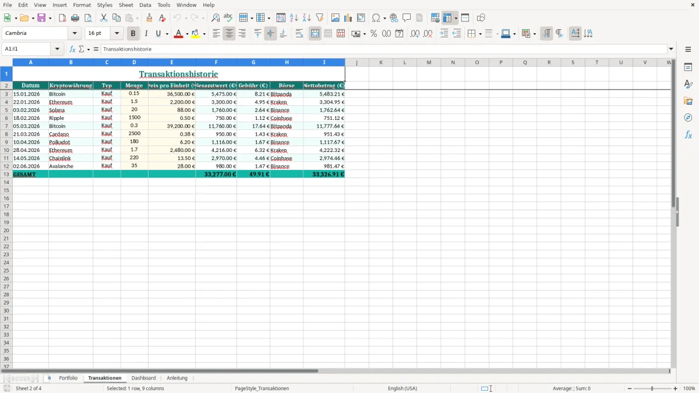Open sidebar Navigator panel
The height and width of the screenshot is (393, 699).
(688, 118)
